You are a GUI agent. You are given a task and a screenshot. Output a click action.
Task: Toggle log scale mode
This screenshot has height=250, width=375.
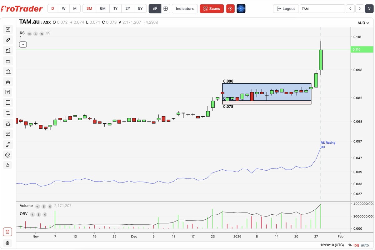(357, 245)
